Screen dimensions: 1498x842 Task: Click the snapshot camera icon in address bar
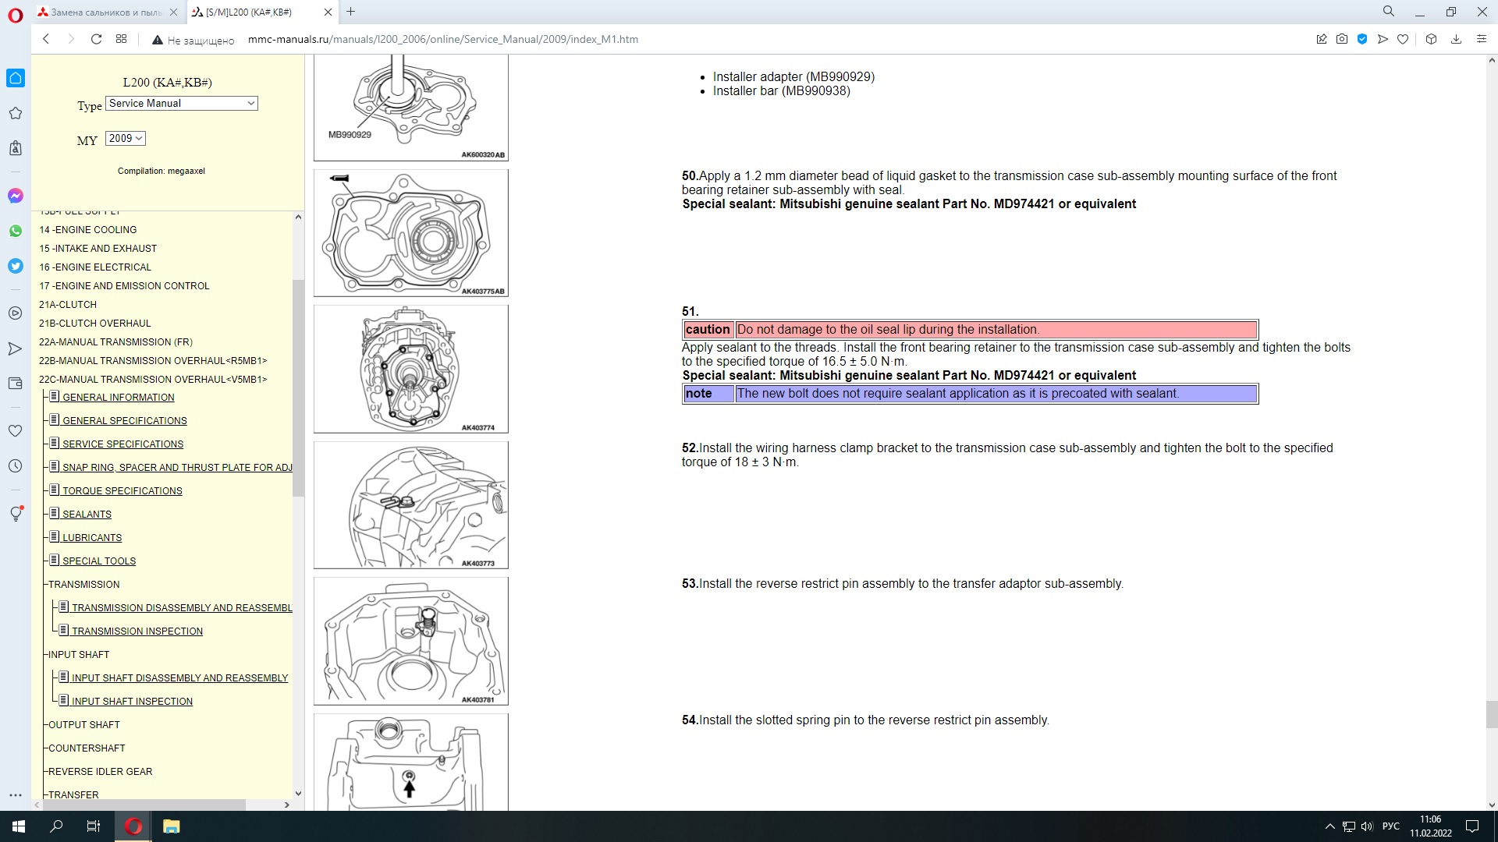tap(1342, 39)
